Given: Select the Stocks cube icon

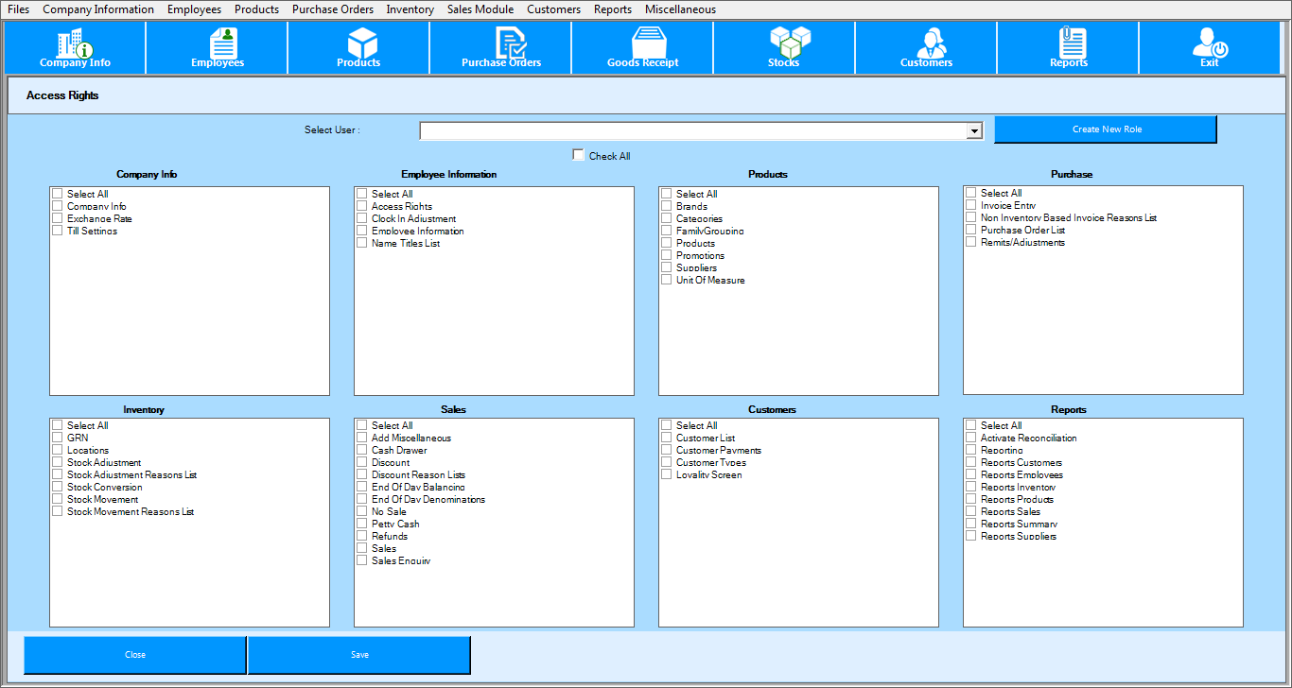Looking at the screenshot, I should click(784, 46).
